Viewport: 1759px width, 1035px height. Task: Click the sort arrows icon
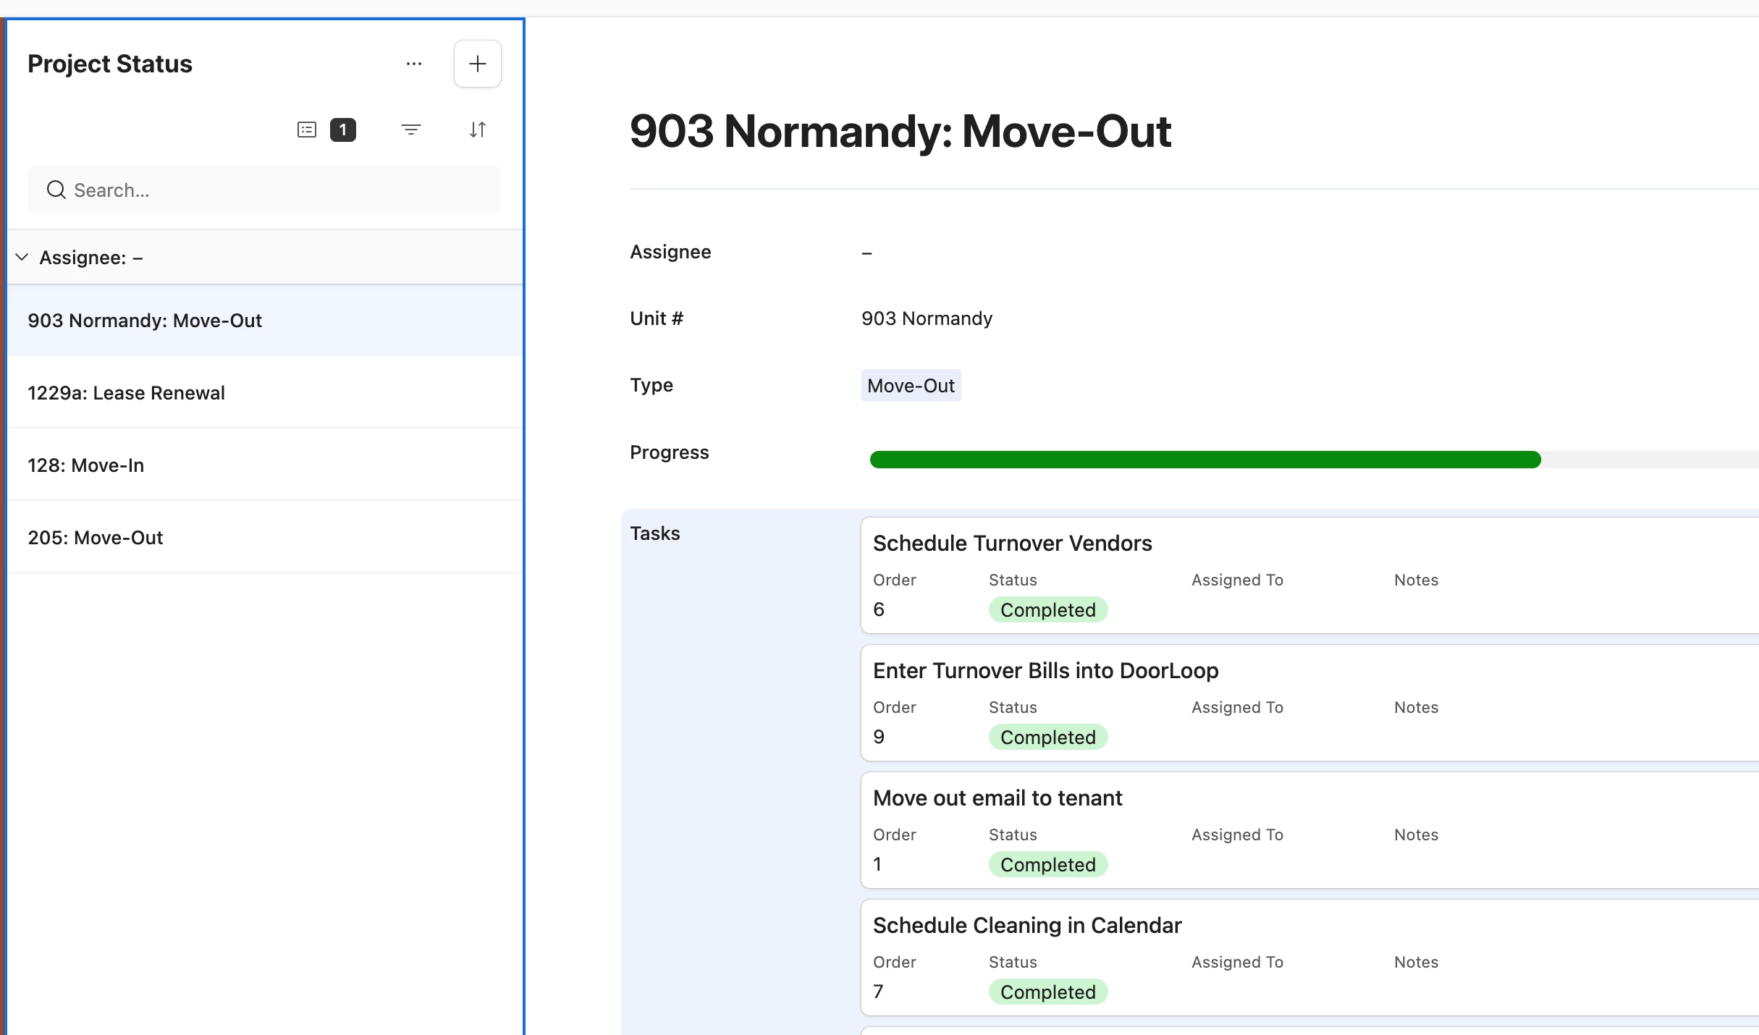pos(477,130)
